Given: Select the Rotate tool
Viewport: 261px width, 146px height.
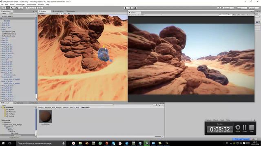Looking at the screenshot, I should coord(12,8).
